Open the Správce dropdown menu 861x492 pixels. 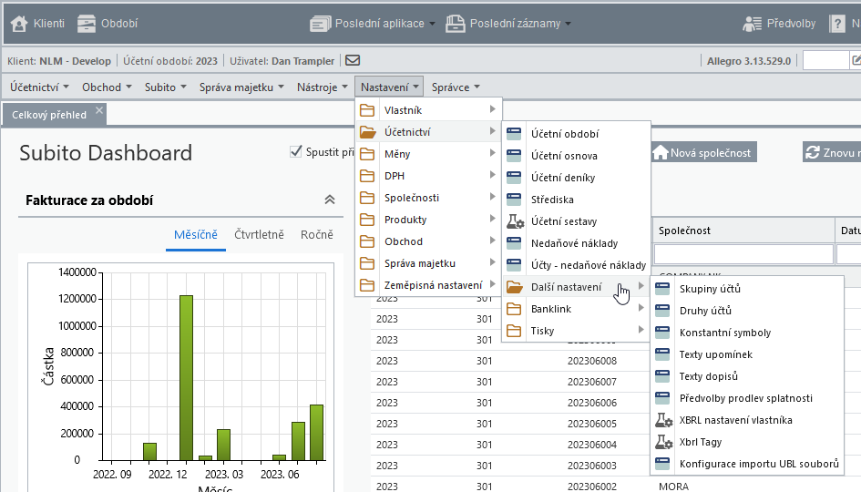point(456,87)
